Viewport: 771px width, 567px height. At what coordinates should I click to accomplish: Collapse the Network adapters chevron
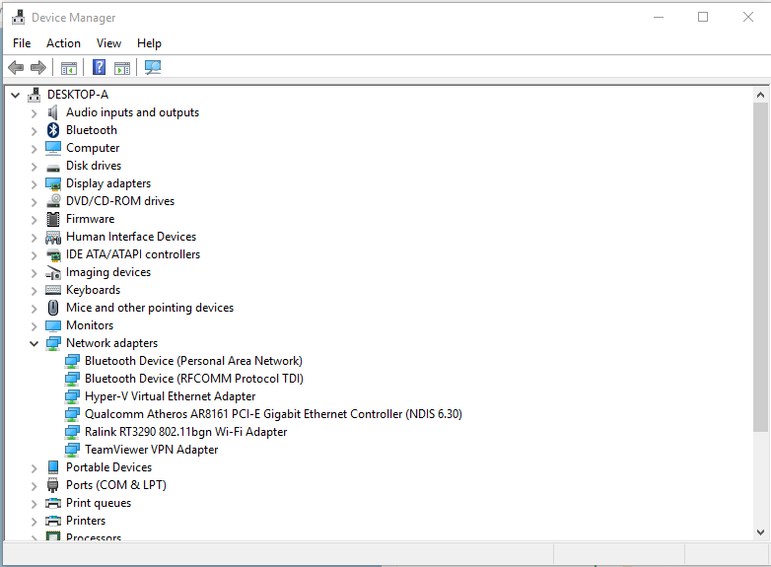34,344
